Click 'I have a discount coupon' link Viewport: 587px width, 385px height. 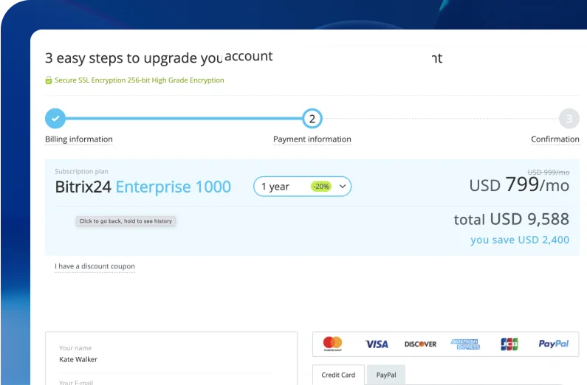coord(95,266)
